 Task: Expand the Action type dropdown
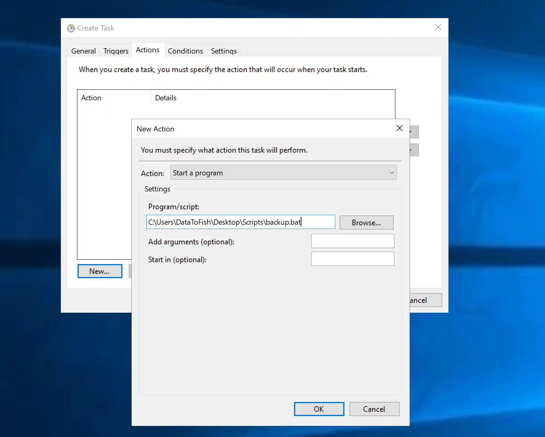(283, 173)
